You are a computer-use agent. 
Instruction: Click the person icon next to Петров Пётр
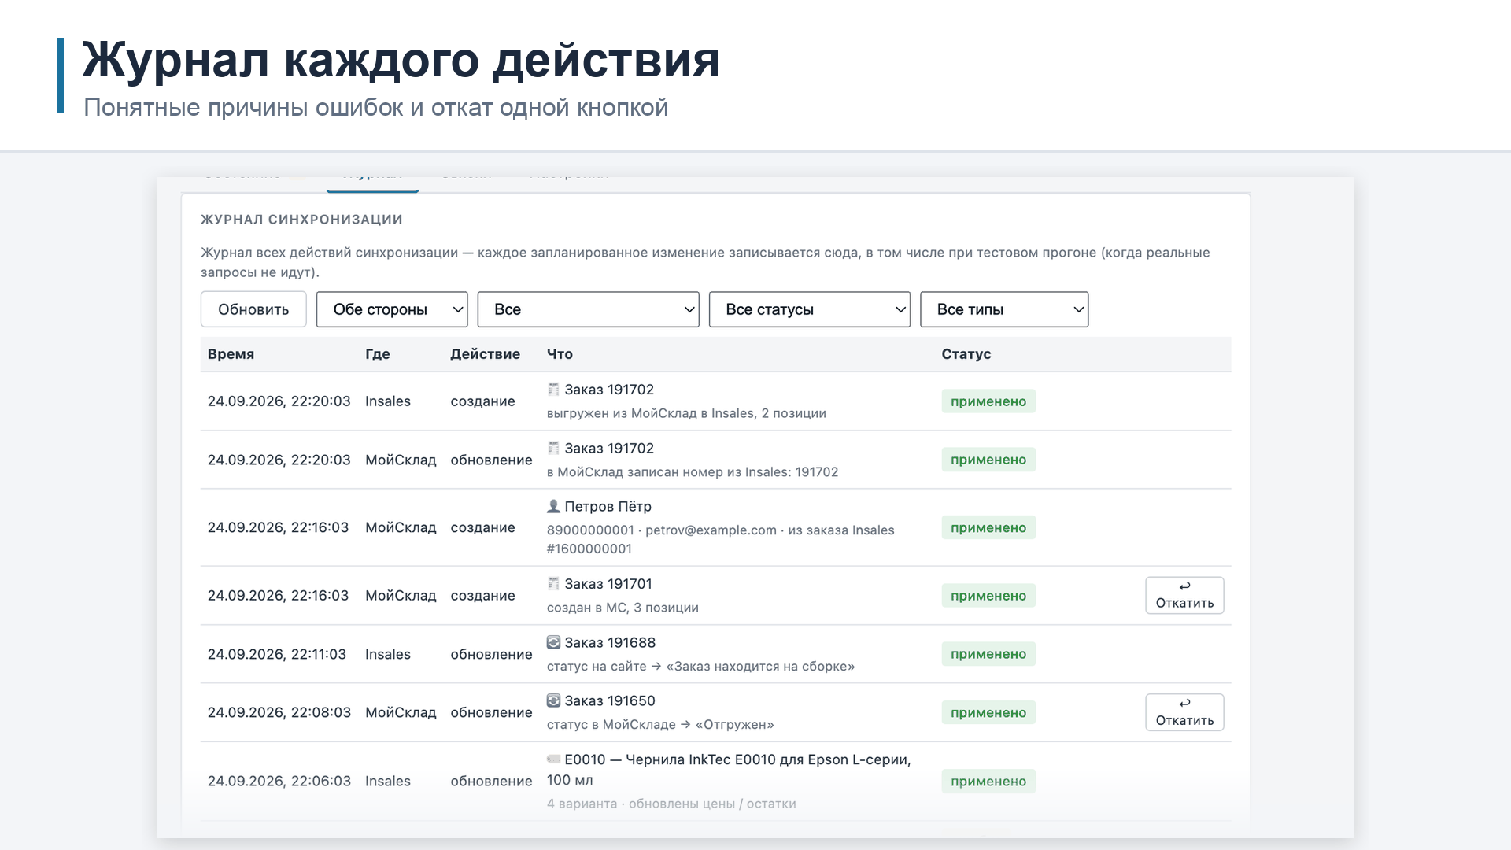tap(553, 506)
